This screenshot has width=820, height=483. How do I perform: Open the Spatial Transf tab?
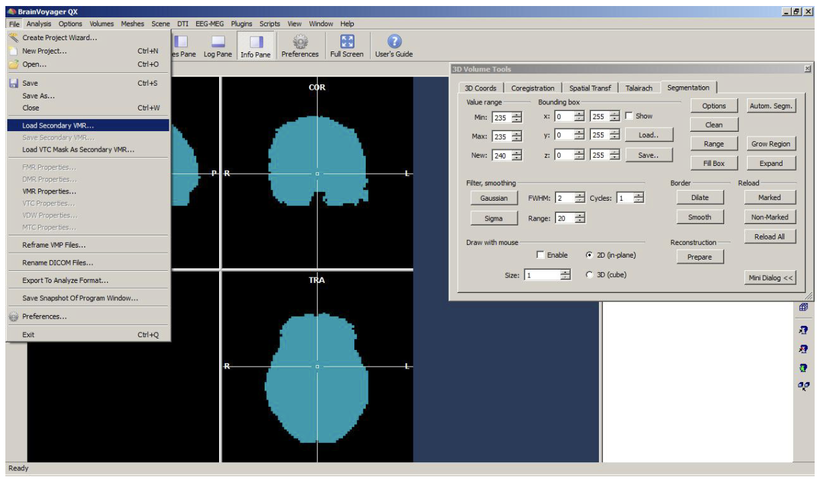pyautogui.click(x=590, y=88)
